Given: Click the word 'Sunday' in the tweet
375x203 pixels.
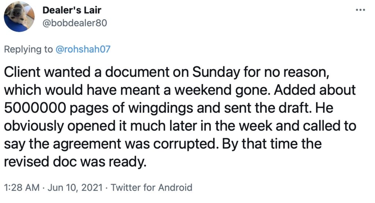Looking at the screenshot, I should [216, 72].
